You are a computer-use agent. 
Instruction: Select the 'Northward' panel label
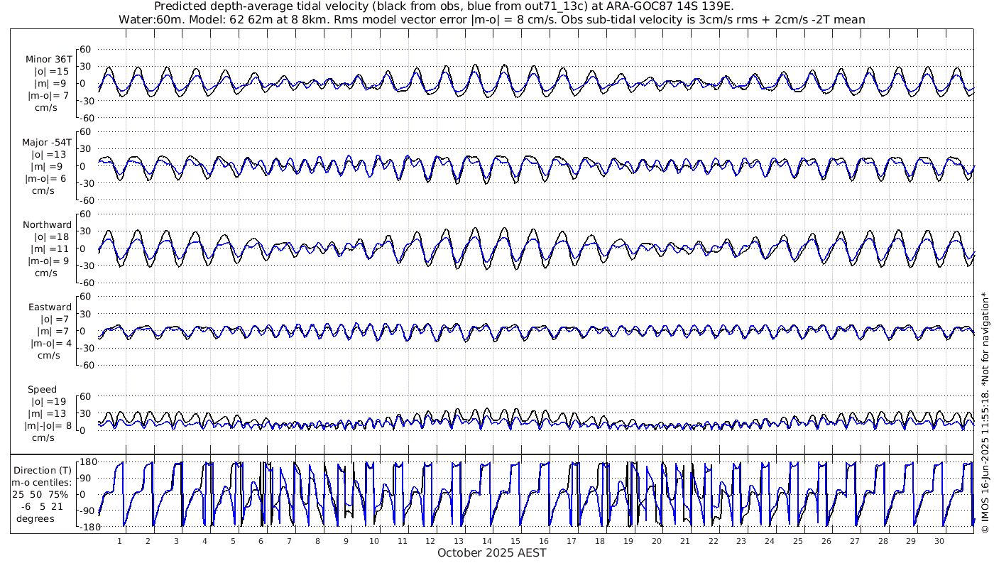(48, 224)
